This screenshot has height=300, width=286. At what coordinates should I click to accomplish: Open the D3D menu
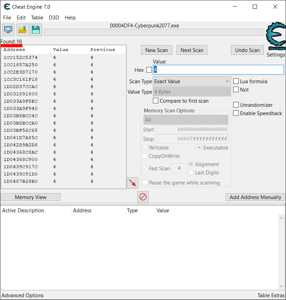pyautogui.click(x=54, y=18)
